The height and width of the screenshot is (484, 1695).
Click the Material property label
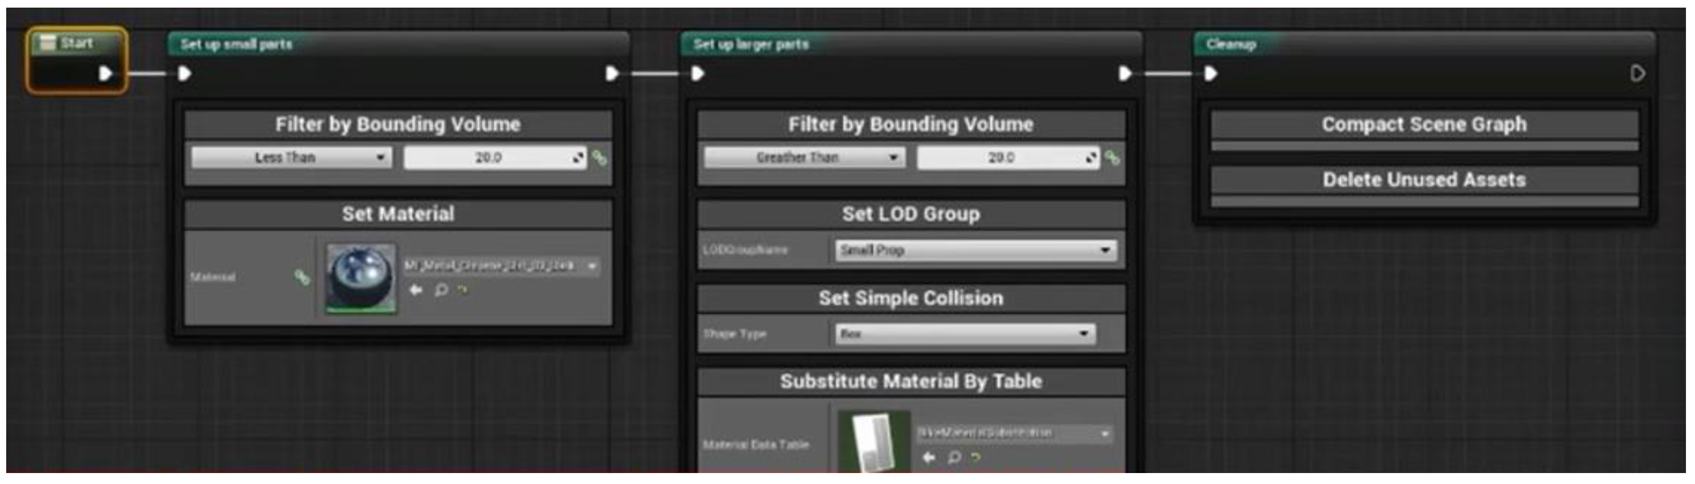tap(213, 277)
